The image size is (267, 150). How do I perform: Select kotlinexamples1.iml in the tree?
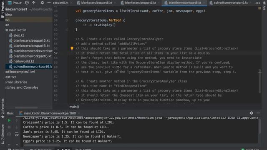click(20, 72)
